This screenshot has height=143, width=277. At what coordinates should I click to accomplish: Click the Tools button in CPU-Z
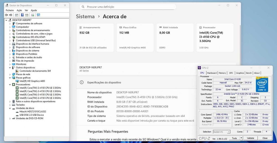234,138
